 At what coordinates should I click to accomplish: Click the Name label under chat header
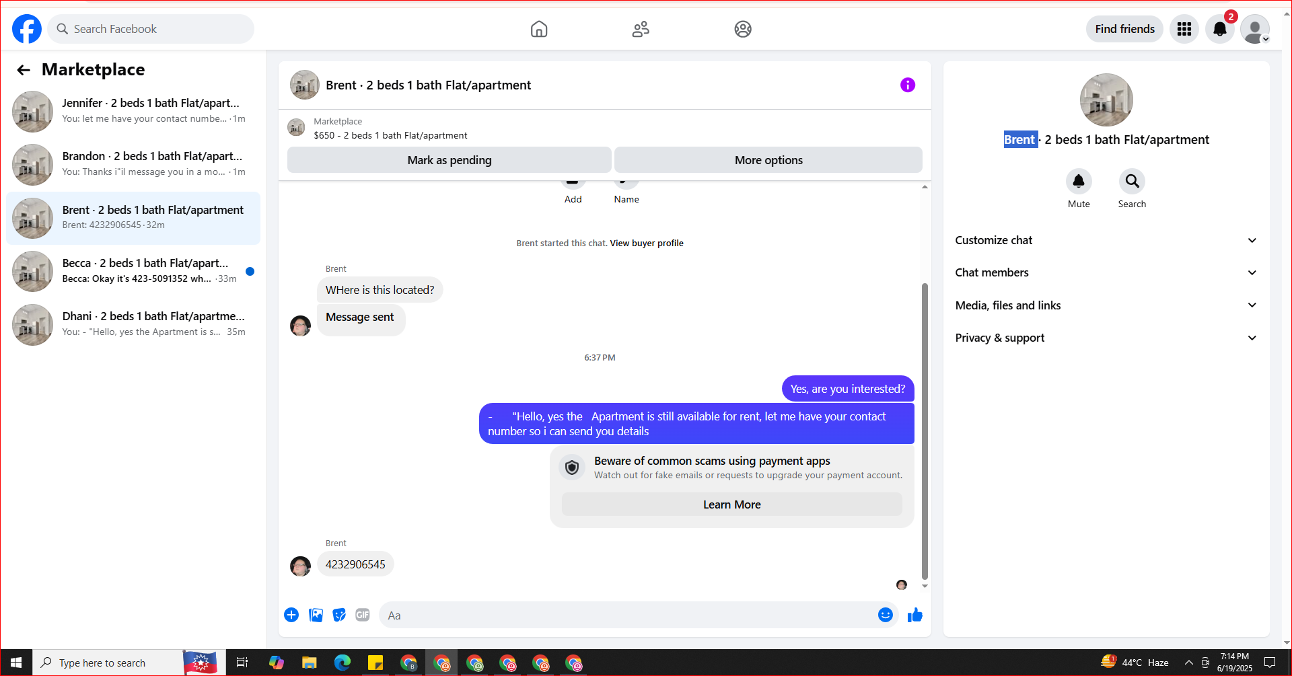[x=626, y=200]
